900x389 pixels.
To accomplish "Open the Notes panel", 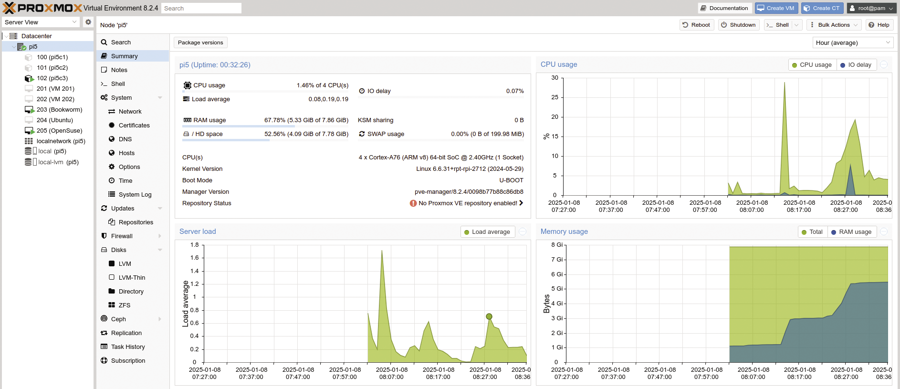I will click(133, 70).
